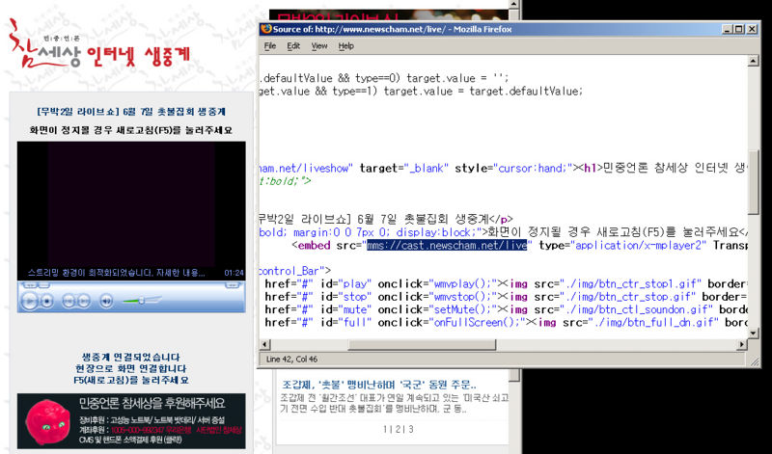Click 'Line 42, Col 46' in status bar
The image size is (772, 454).
pos(292,360)
